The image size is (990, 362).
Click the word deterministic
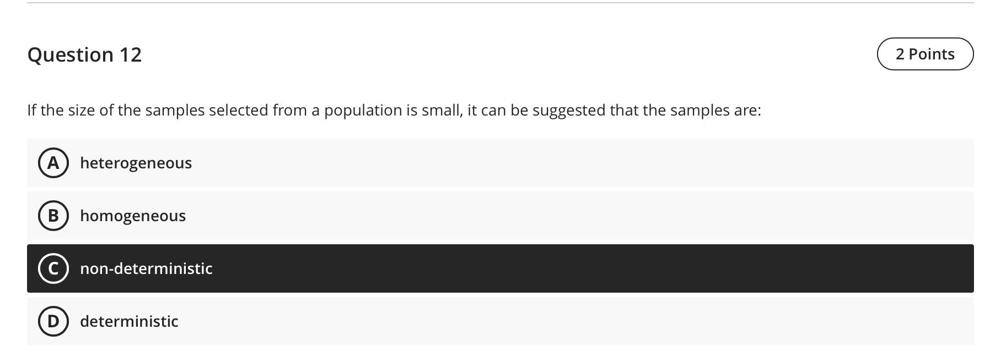pyautogui.click(x=129, y=321)
